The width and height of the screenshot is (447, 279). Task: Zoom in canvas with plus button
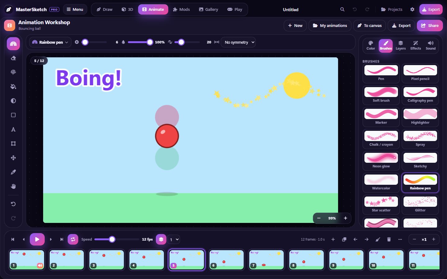tap(345, 218)
